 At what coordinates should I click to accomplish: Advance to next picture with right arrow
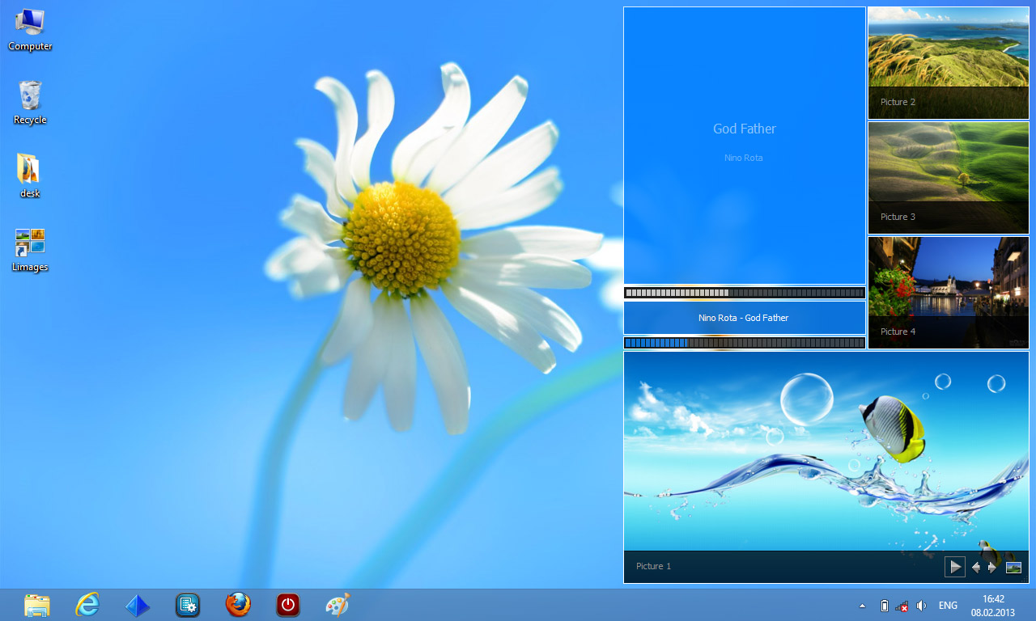pyautogui.click(x=992, y=568)
